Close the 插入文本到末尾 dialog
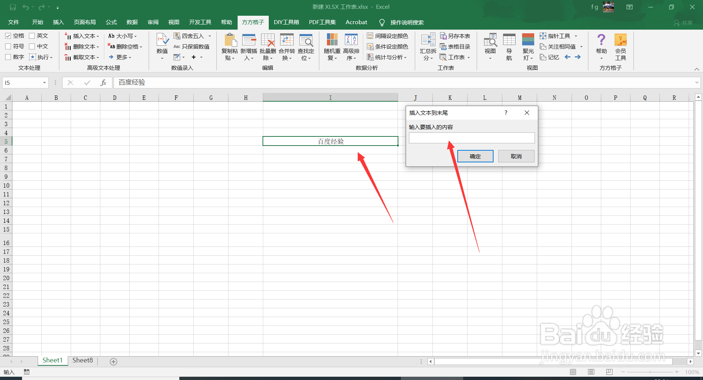The width and height of the screenshot is (703, 380). (x=527, y=113)
